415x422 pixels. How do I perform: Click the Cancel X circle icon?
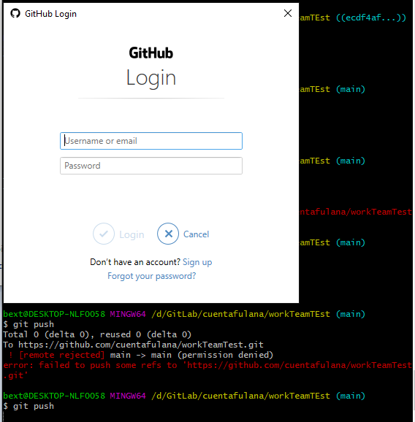(x=168, y=234)
